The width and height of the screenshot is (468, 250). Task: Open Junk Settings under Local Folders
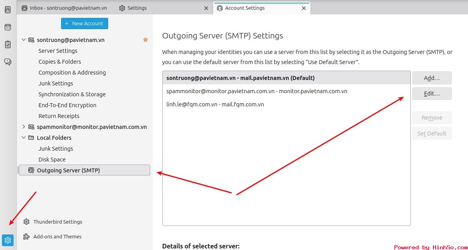pos(56,149)
